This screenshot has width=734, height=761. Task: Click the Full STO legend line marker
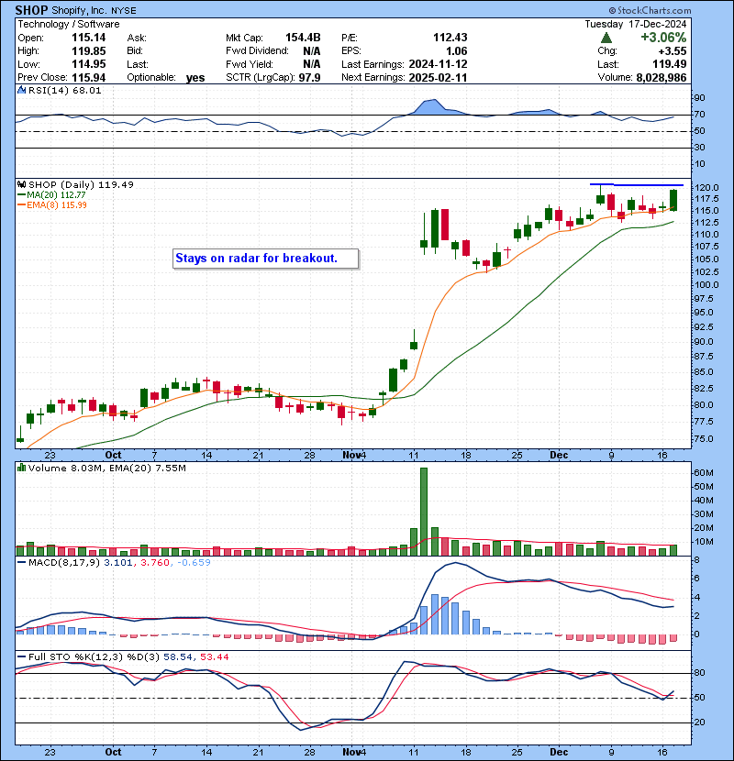click(21, 656)
